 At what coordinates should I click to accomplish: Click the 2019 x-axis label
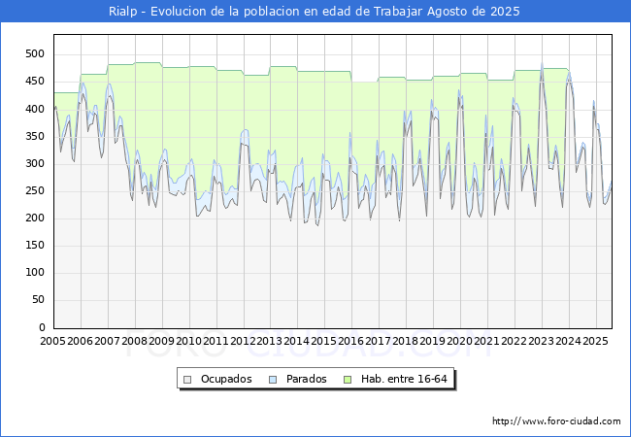pos(433,341)
